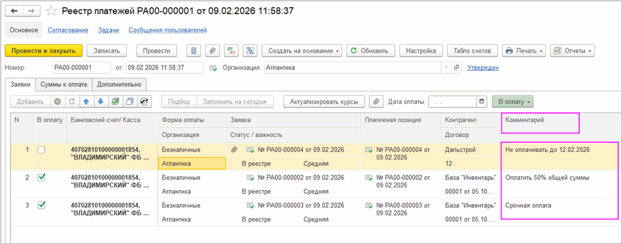Open the related documents structure icon
Screen dimensions: 622x244
250,51
